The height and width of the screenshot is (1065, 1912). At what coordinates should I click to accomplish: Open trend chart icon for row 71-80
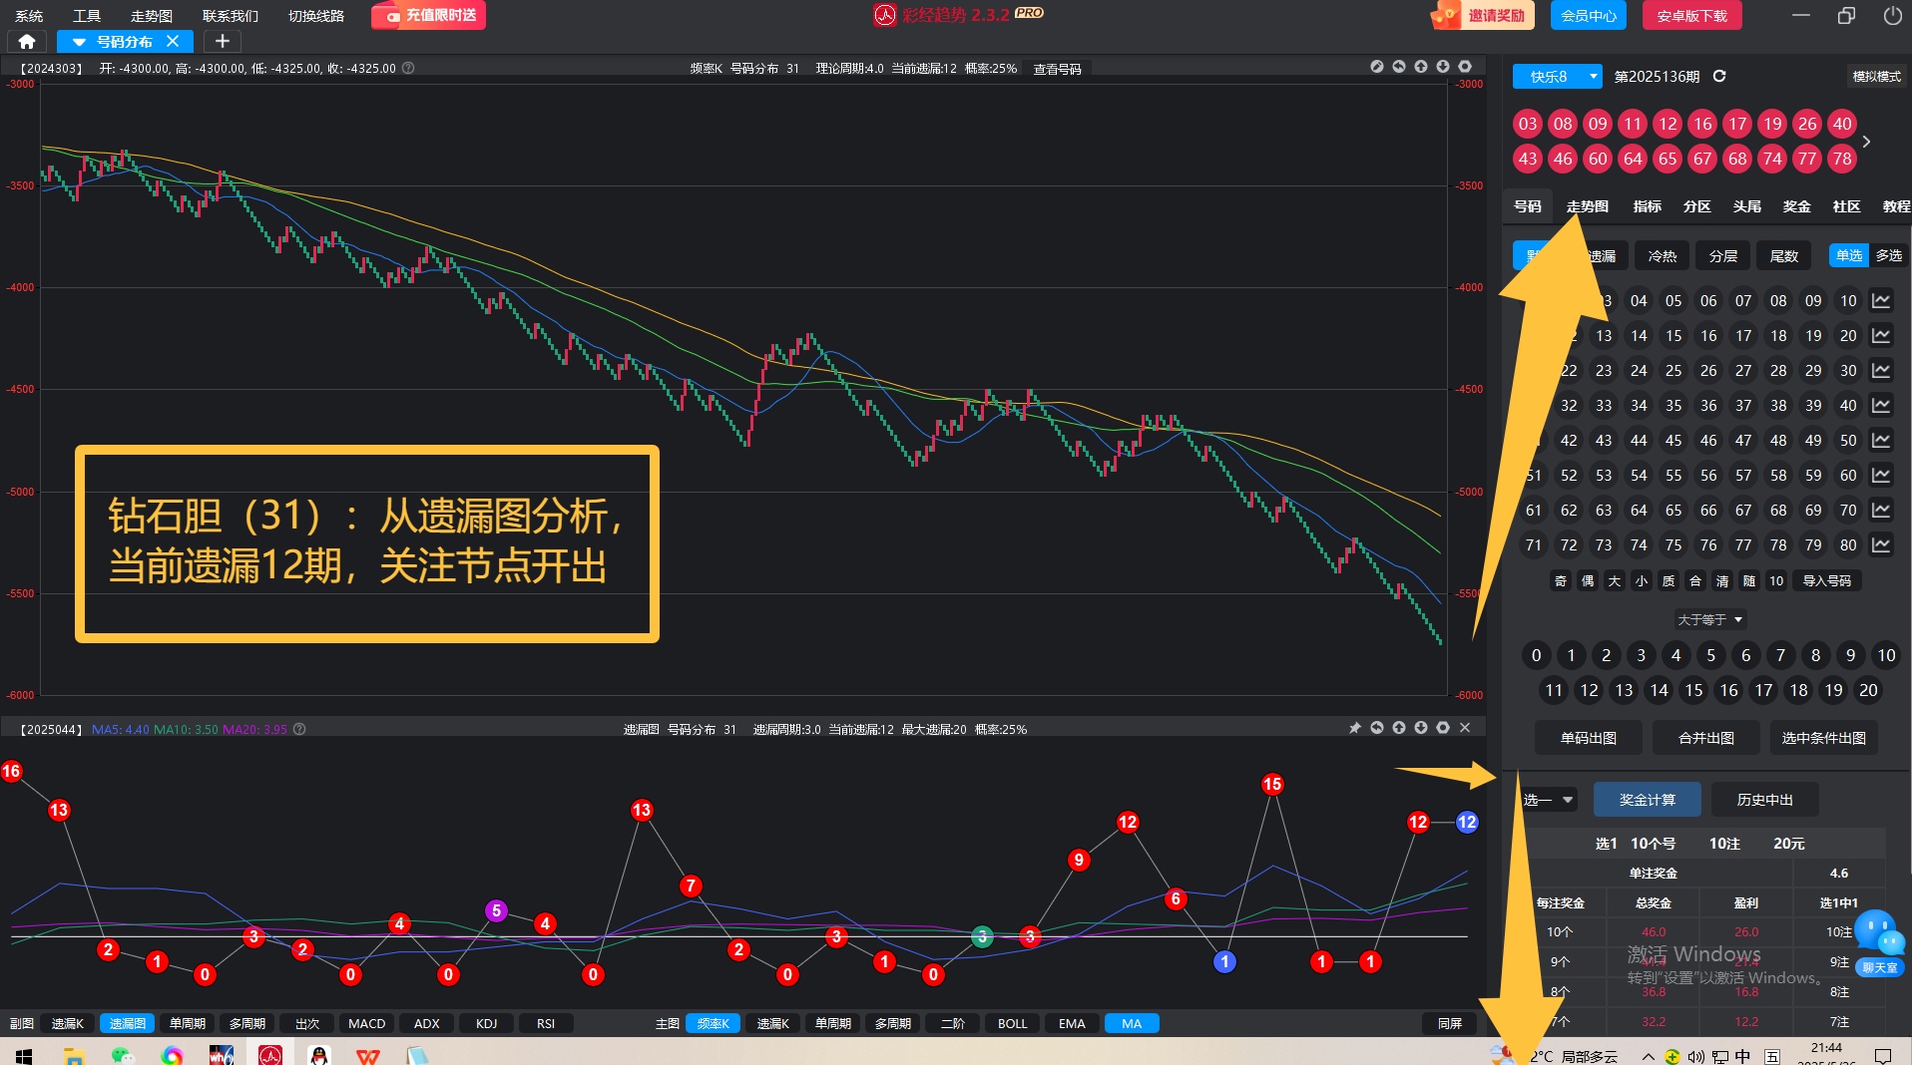tap(1881, 544)
